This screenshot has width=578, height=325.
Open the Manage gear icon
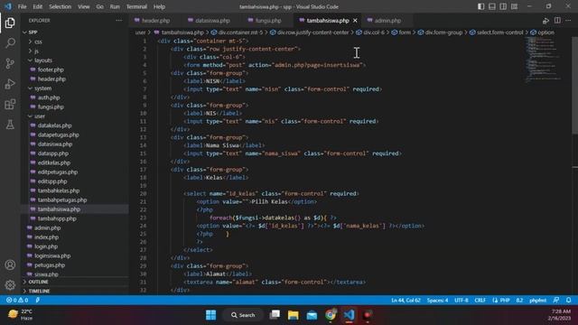[10, 285]
